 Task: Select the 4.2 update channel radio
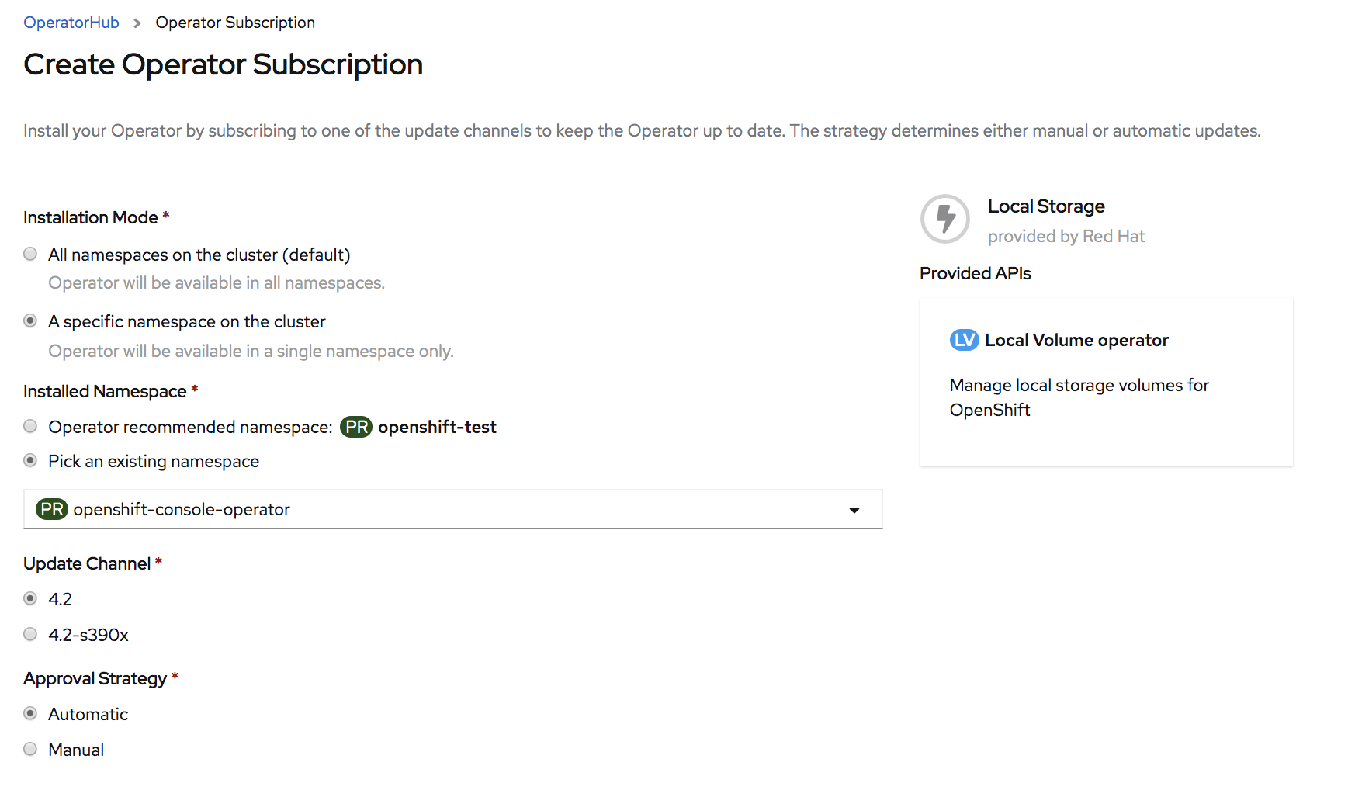pos(30,598)
